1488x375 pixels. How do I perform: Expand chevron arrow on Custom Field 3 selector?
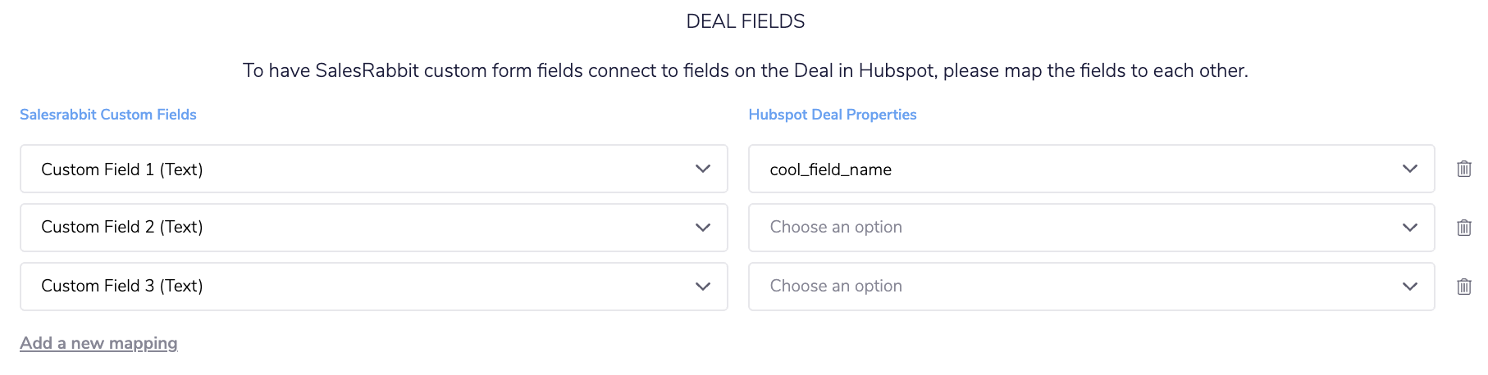point(703,287)
